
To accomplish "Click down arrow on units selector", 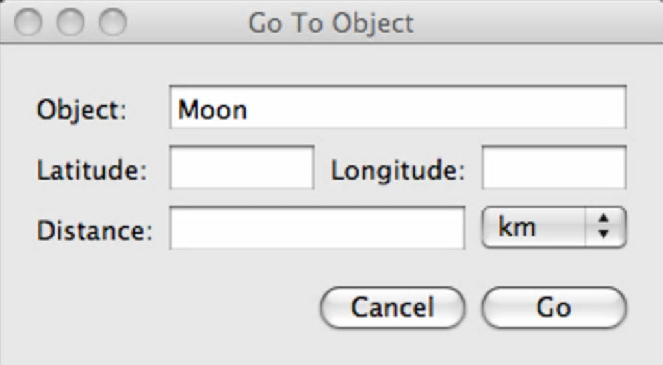I will tap(604, 234).
